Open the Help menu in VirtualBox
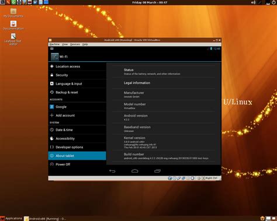Image resolution: width=277 pixels, height=221 pixels. coord(85,44)
